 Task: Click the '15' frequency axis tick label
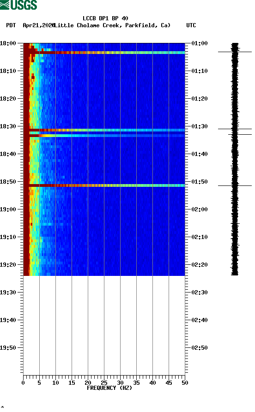(x=72, y=383)
